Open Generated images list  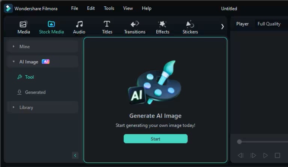[31, 92]
